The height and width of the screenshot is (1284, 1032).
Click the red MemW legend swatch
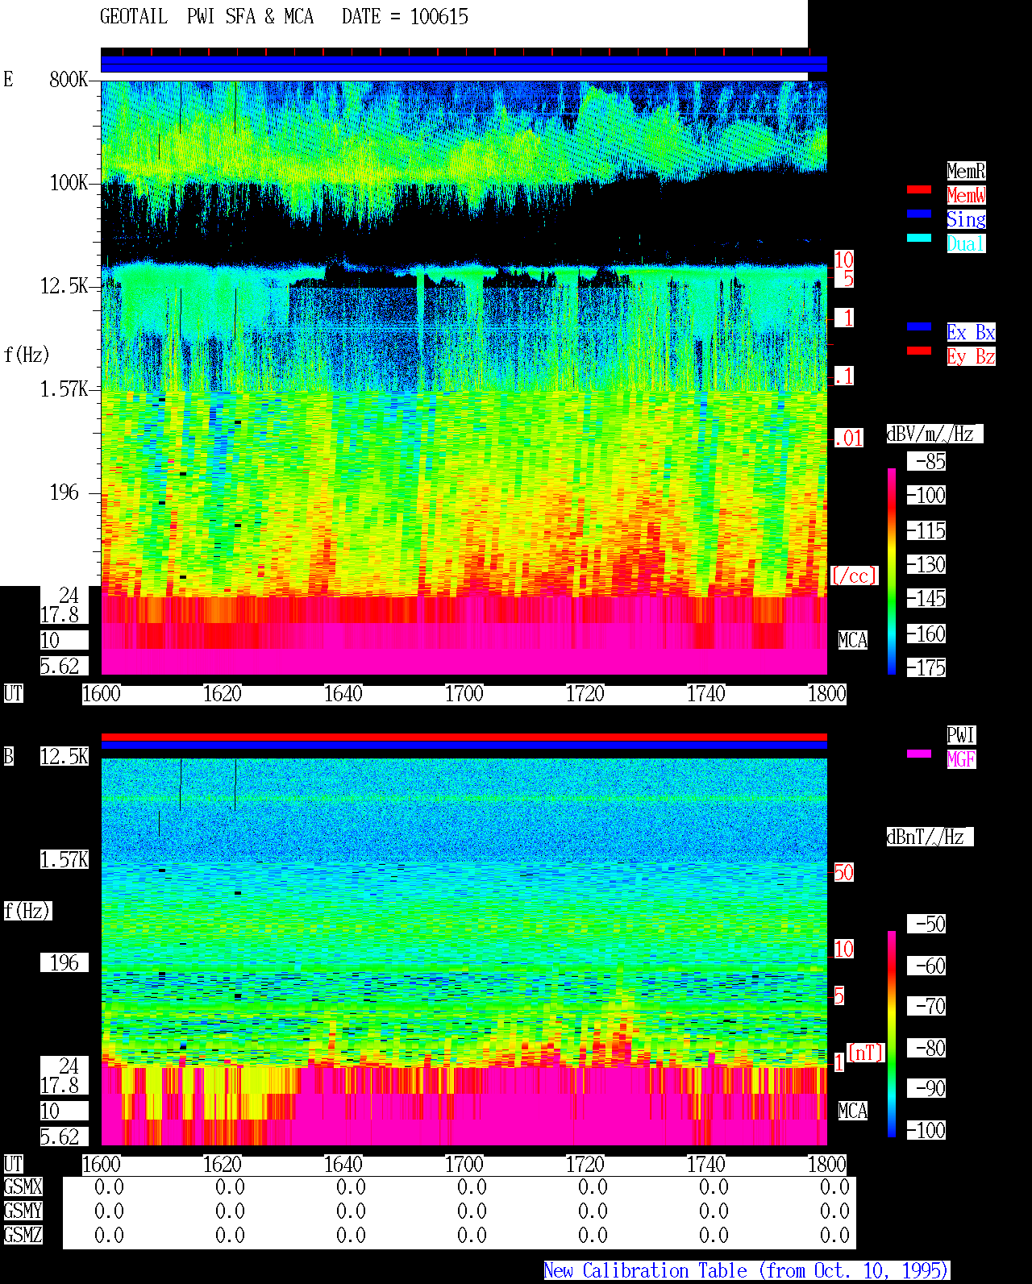[919, 189]
